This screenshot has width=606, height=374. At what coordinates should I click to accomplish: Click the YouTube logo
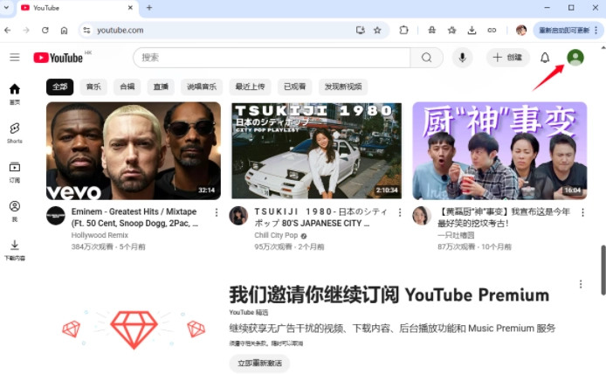click(x=59, y=58)
